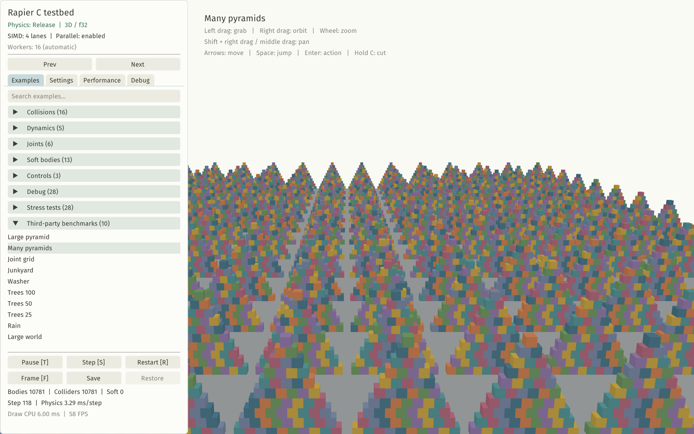Screen dimensions: 694x434
Task: Click the 'Hold C: cut' hint
Action: 370,53
